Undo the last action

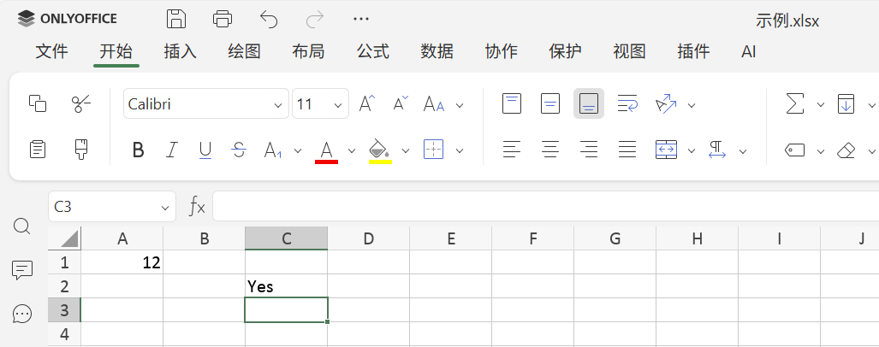(x=269, y=19)
